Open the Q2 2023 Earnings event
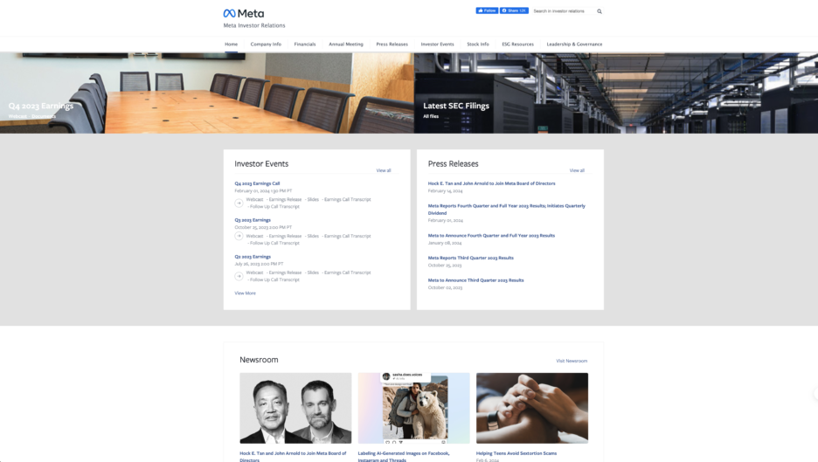The width and height of the screenshot is (818, 462). tap(253, 257)
